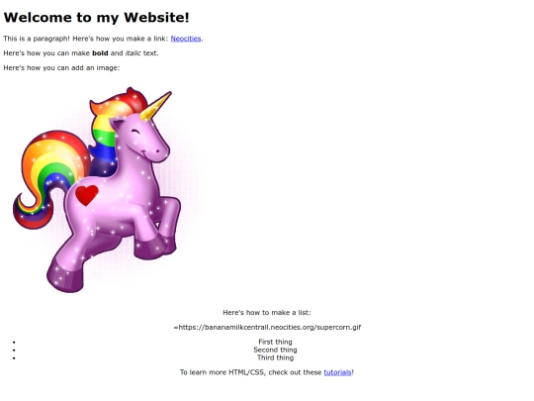Click the bold word in the paragraph
This screenshot has width=534, height=401.
pyautogui.click(x=100, y=53)
